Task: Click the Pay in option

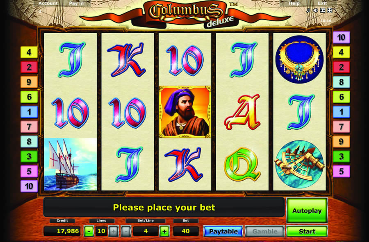Action: click(x=76, y=3)
